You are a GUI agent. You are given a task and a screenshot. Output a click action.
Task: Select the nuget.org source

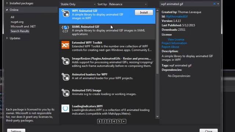[17, 22]
